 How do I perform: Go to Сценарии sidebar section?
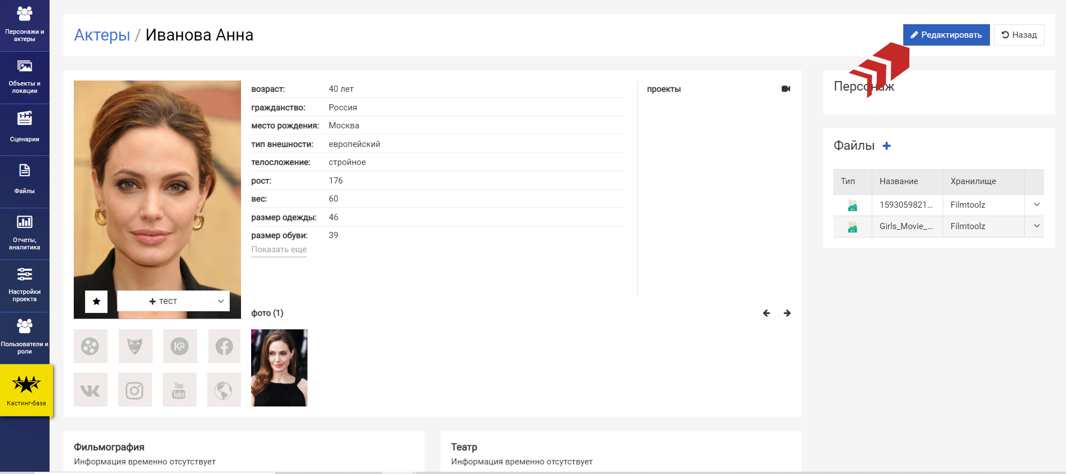(25, 129)
